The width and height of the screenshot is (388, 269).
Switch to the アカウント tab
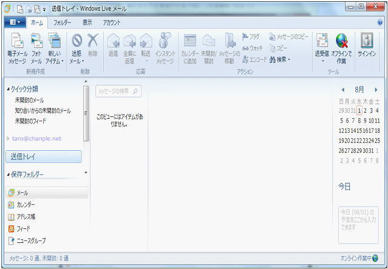point(112,22)
